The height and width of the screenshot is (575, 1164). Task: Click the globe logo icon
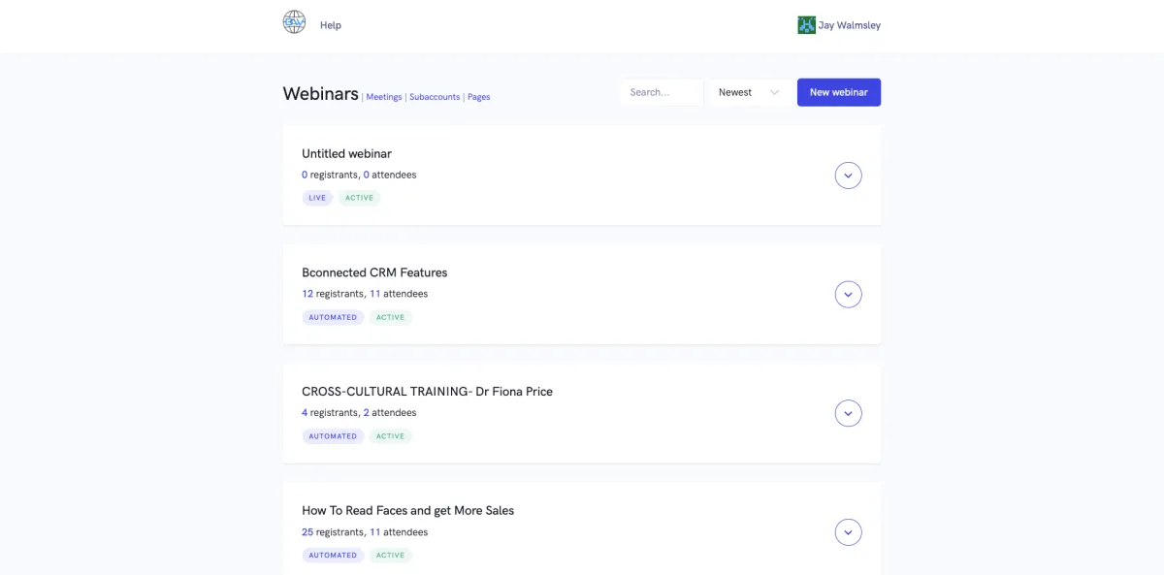[x=294, y=22]
